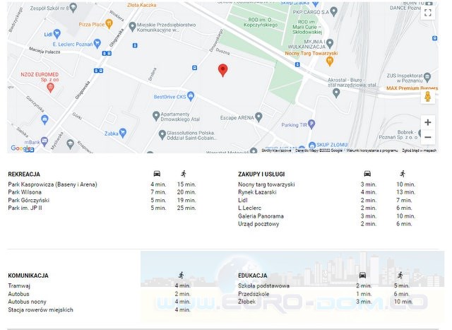Click the Żabka shop map icon
The height and width of the screenshot is (330, 452).
coord(123,132)
